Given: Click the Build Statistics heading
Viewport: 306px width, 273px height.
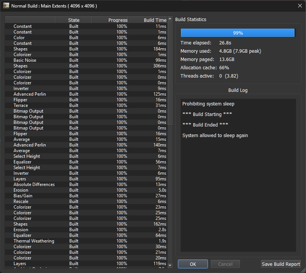Looking at the screenshot, I should [191, 20].
